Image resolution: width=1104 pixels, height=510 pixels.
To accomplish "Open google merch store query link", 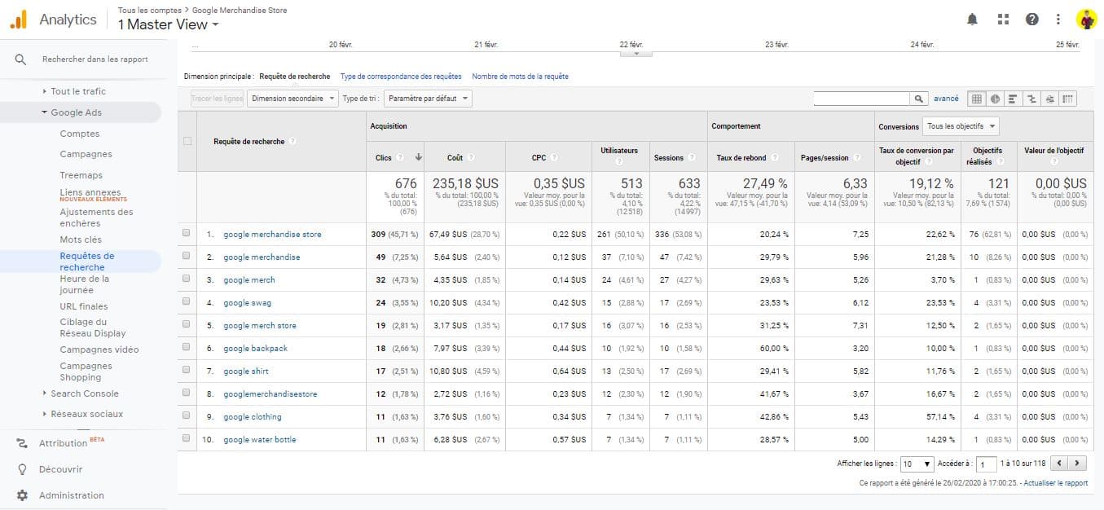I will pyautogui.click(x=260, y=325).
